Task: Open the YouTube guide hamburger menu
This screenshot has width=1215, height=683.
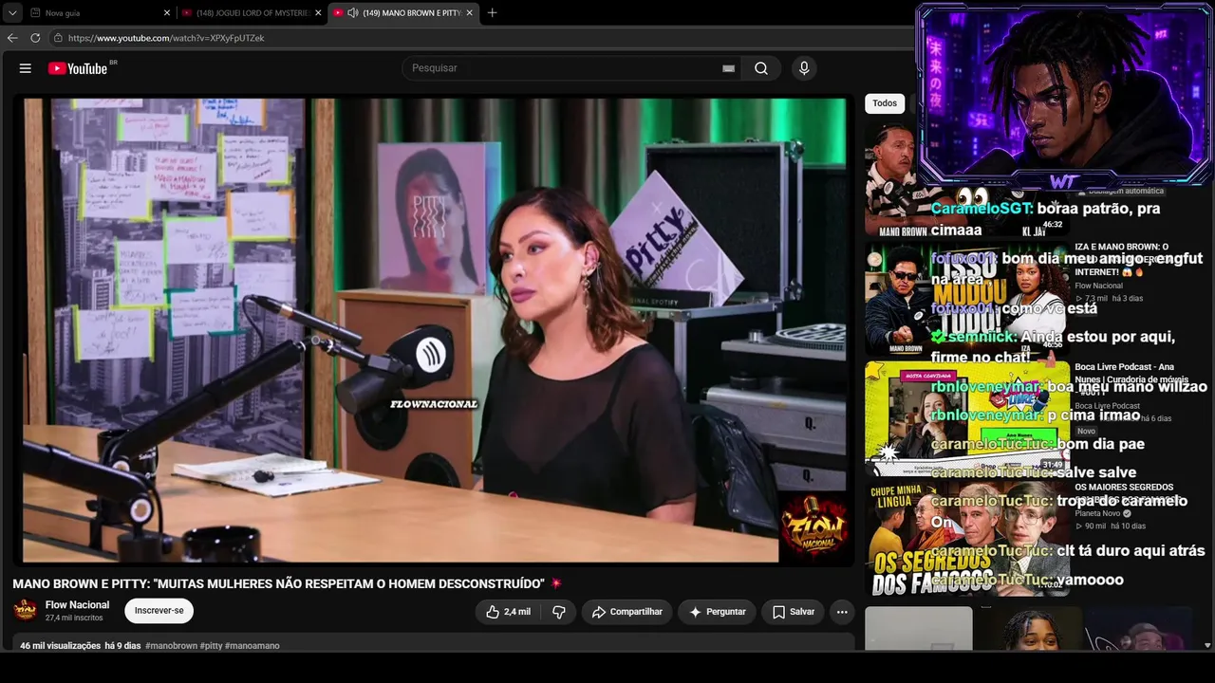Action: (x=26, y=68)
